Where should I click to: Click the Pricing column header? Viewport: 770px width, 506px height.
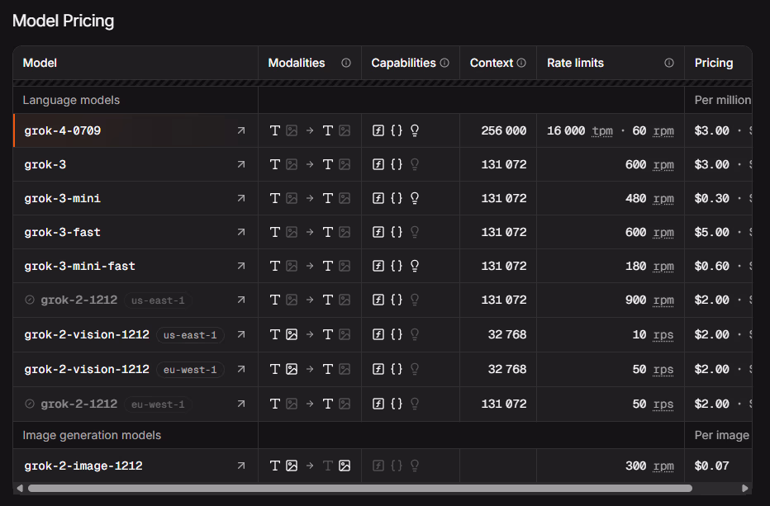point(714,63)
